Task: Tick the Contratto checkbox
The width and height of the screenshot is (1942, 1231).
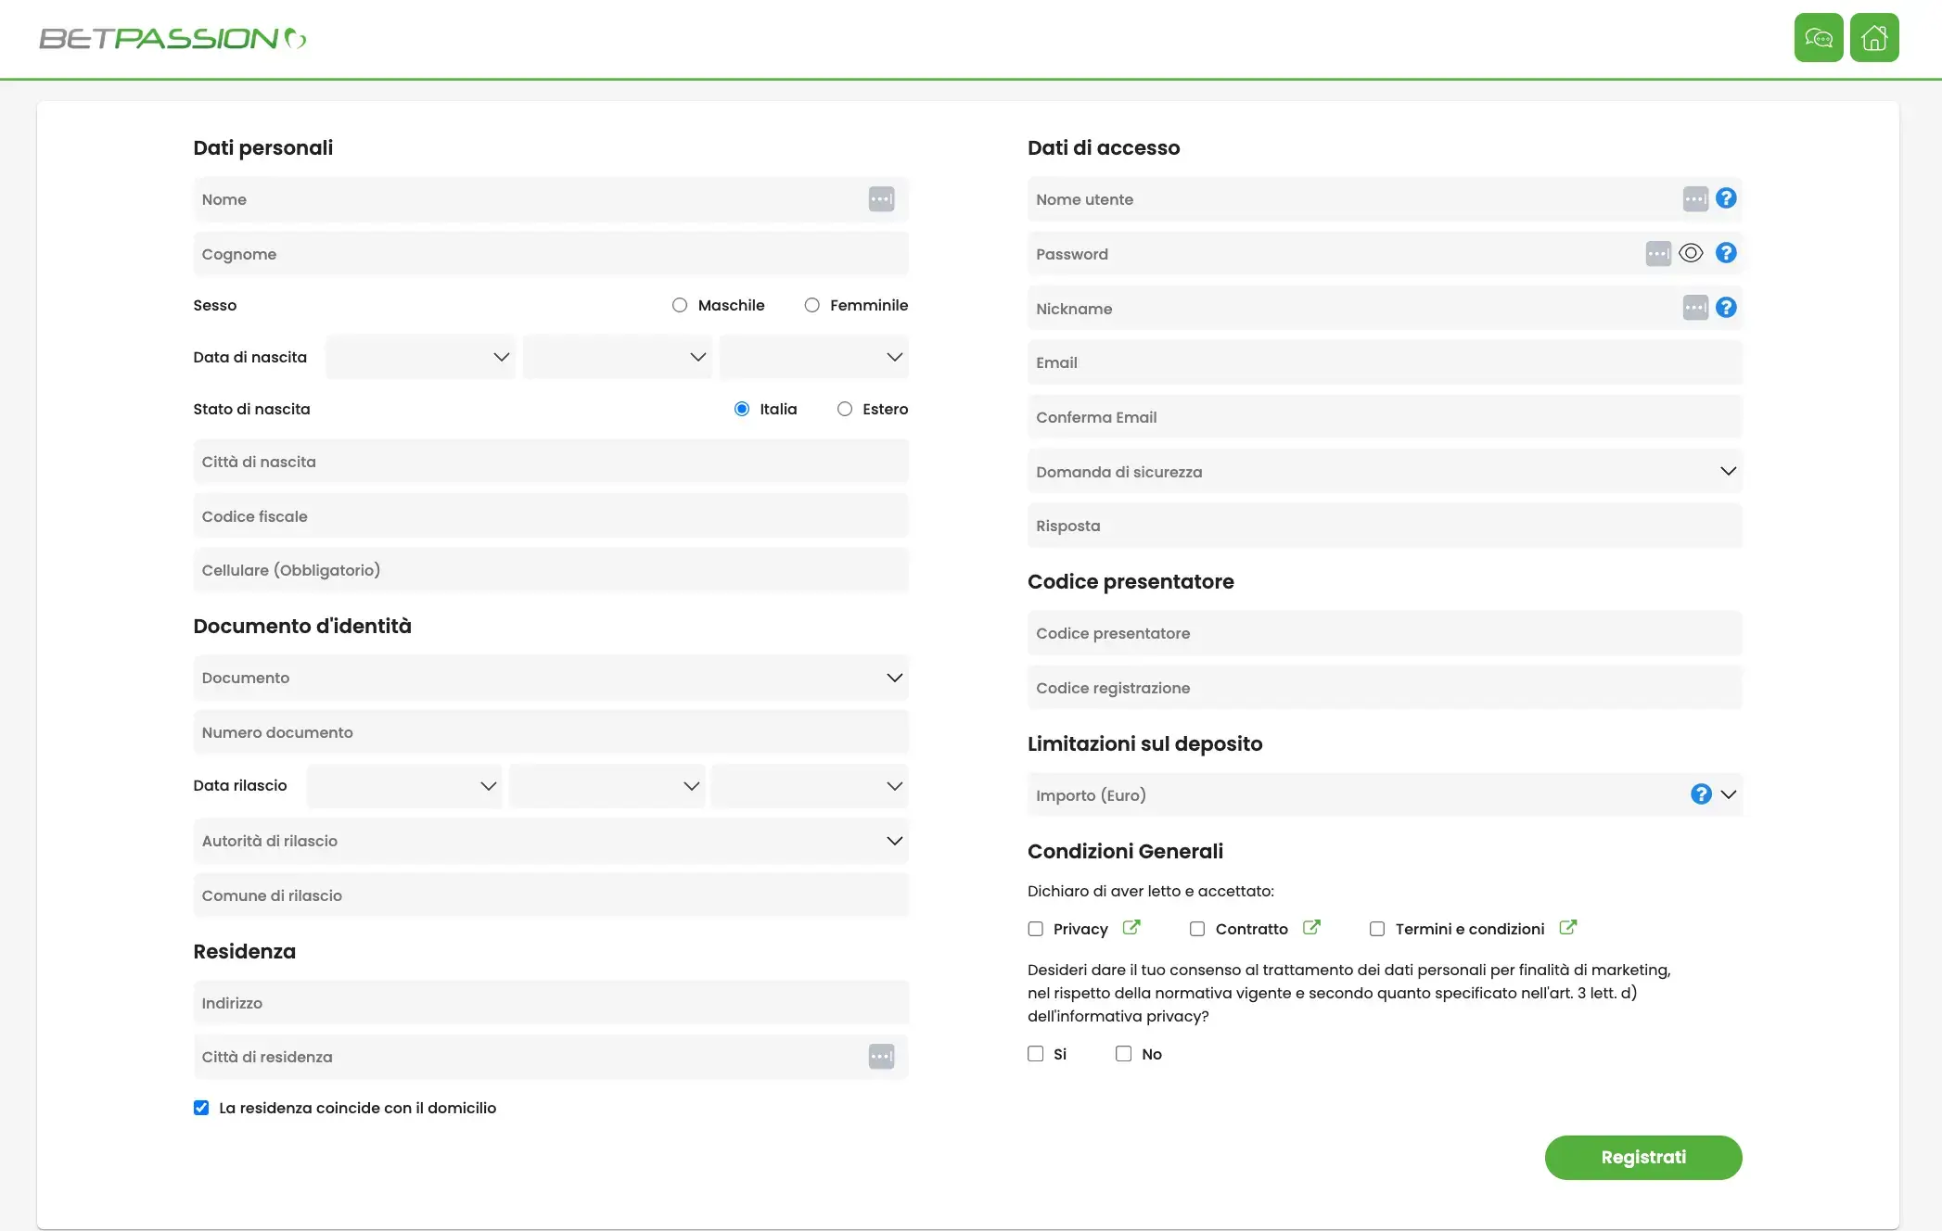Action: pyautogui.click(x=1197, y=929)
